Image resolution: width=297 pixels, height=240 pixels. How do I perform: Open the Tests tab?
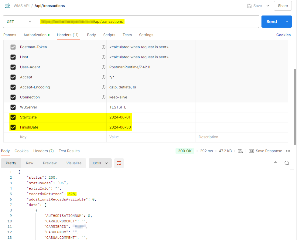(x=127, y=35)
